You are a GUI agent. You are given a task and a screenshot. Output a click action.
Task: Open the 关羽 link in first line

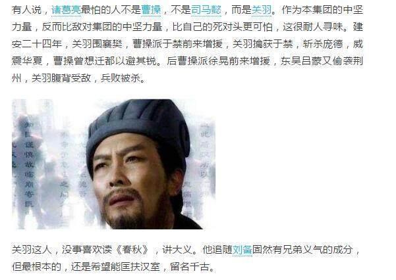[262, 10]
